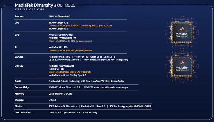The width and height of the screenshot is (214, 122).
Task: Click 'MediaTek UltraSave 2.0' text
Action: pos(93,106)
